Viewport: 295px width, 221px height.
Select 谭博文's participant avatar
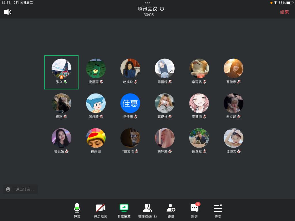click(x=233, y=138)
